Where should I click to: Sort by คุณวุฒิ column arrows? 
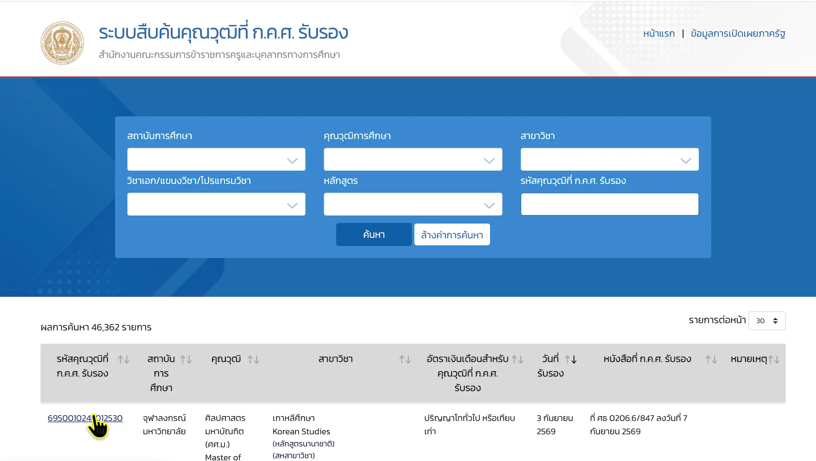[253, 359]
